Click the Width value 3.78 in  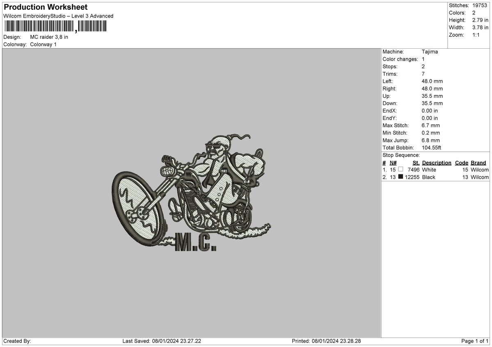(480, 27)
